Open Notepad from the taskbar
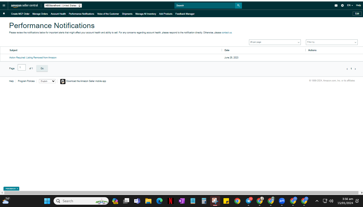 pos(193,201)
